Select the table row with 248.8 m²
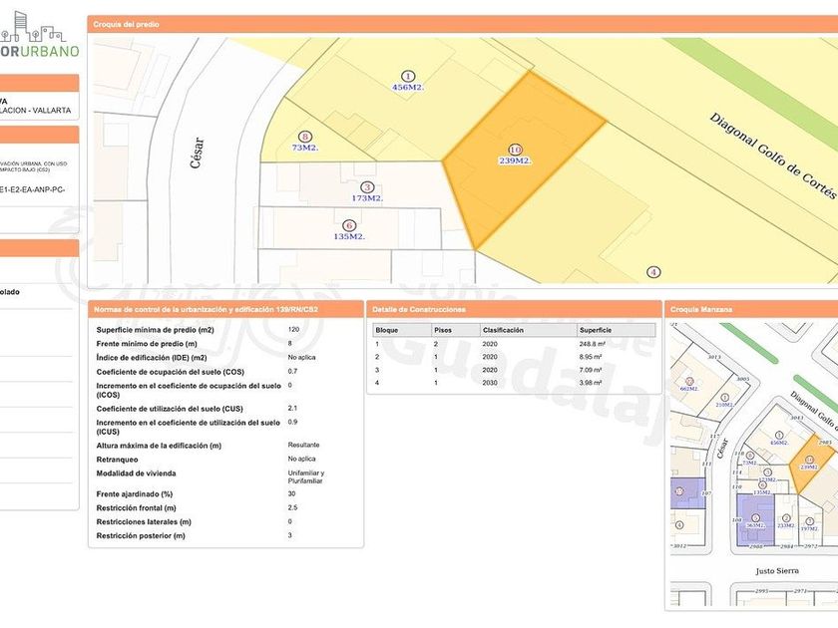 [x=514, y=343]
